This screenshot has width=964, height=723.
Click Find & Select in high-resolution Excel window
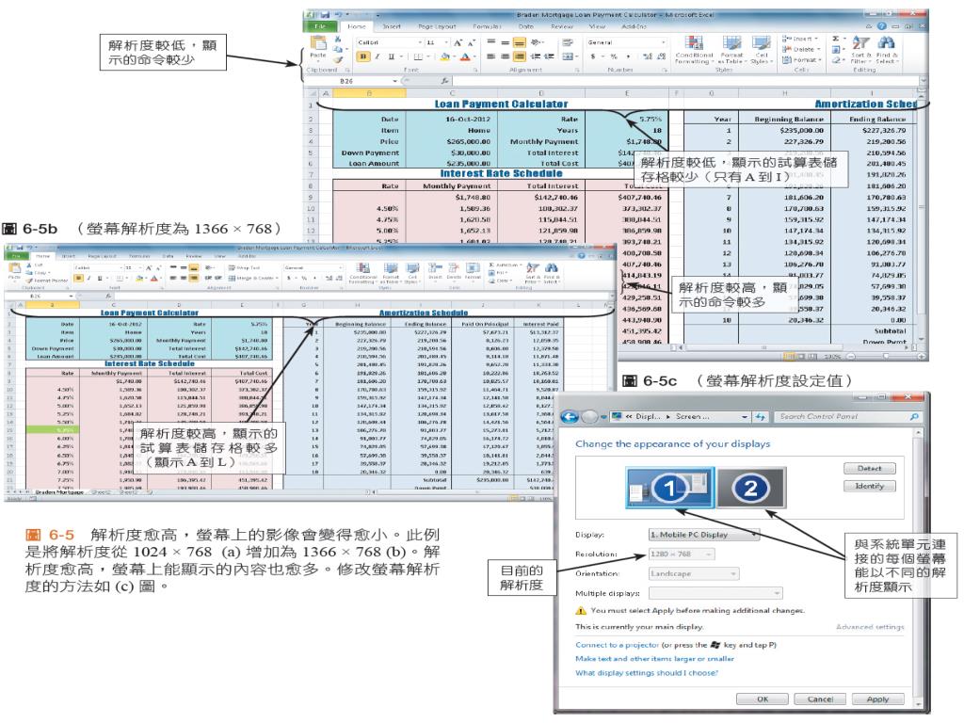551,273
